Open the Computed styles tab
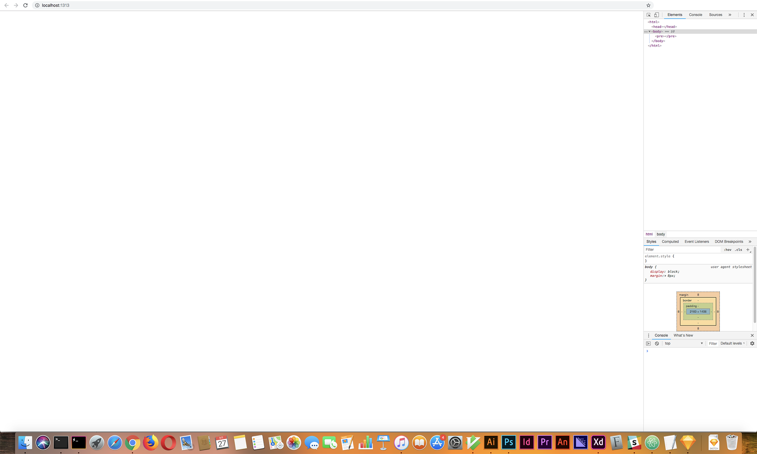Screen dimensions: 757x454 click(x=670, y=242)
